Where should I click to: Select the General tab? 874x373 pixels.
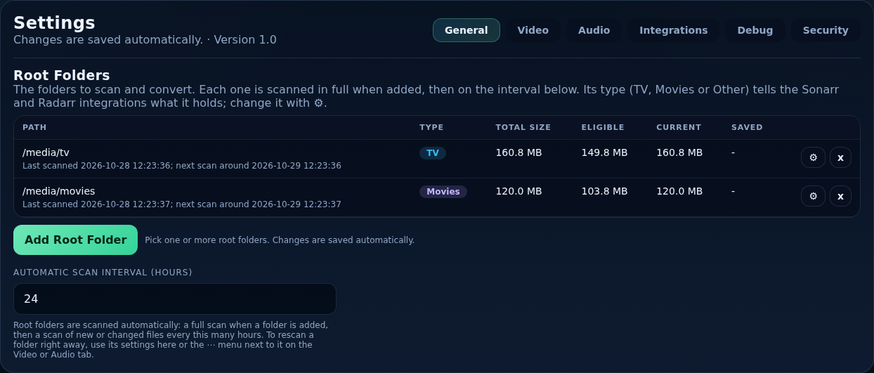(467, 30)
